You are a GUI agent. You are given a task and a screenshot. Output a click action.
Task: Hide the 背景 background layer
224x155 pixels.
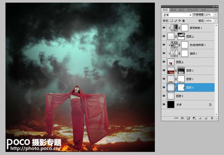(164, 105)
